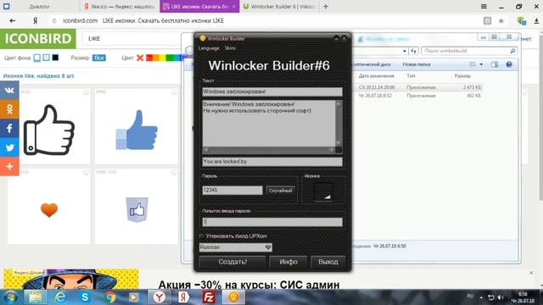
Task: Bookmark page with the star icon
Action: (501, 21)
